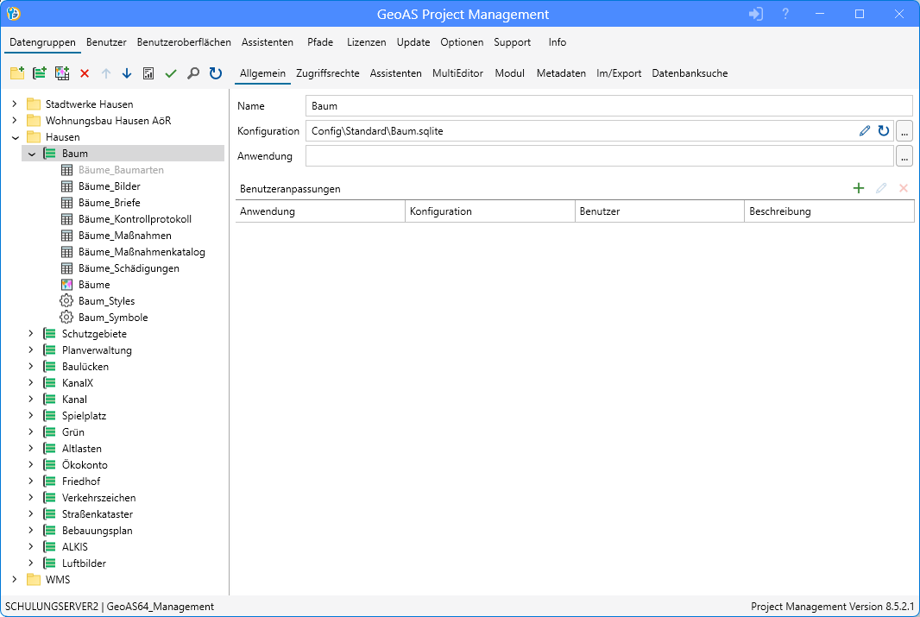Expand the Stadtwerke Hausen folder
Screen dimensions: 920x617
[15, 104]
